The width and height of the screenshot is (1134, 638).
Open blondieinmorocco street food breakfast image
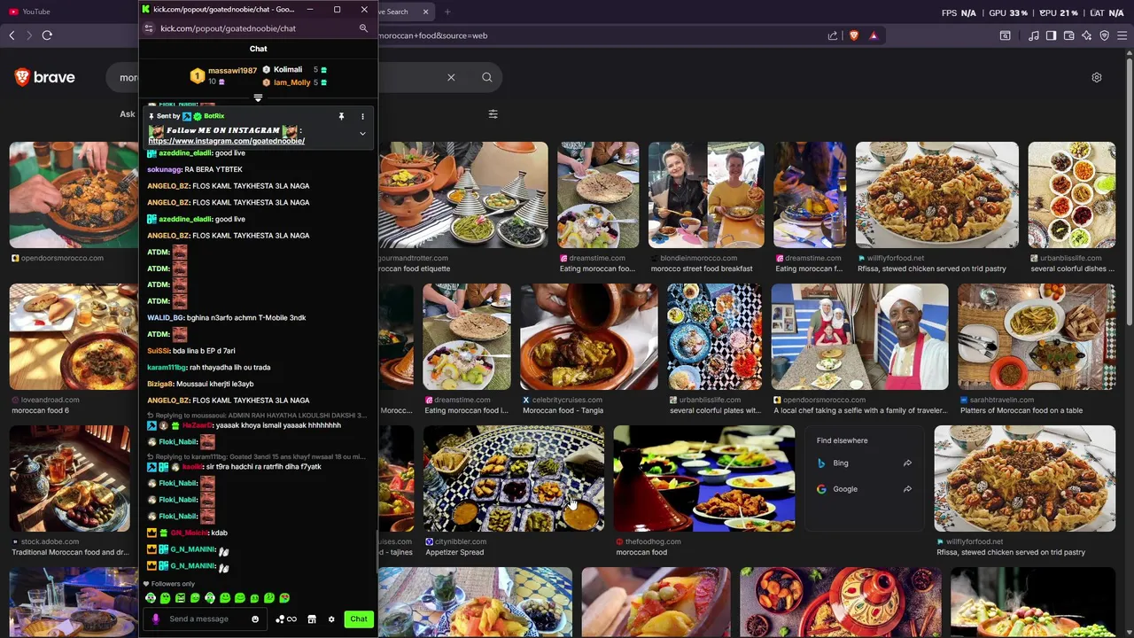(706, 195)
